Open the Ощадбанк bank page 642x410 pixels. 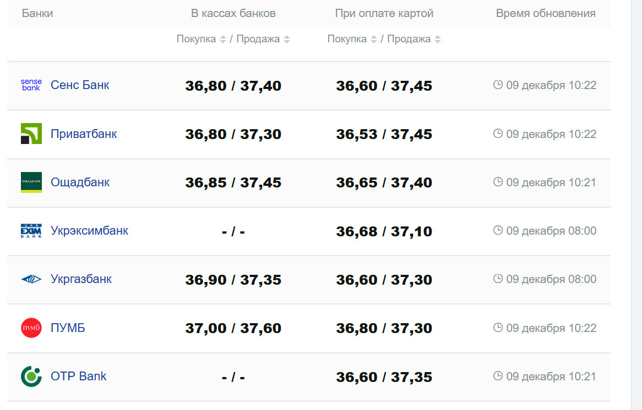(x=80, y=182)
